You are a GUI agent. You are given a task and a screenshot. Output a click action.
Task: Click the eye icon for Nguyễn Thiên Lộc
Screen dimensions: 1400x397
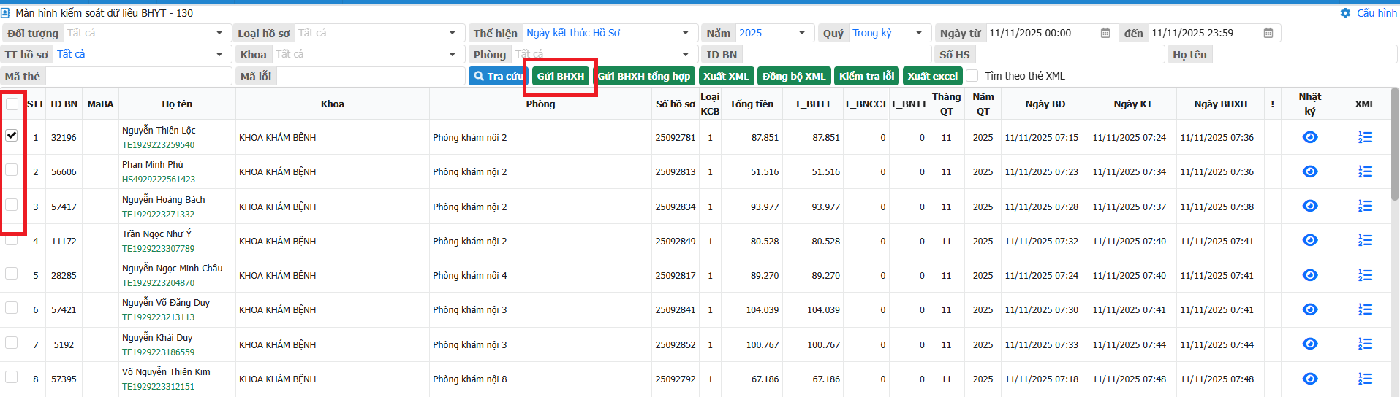(x=1309, y=137)
